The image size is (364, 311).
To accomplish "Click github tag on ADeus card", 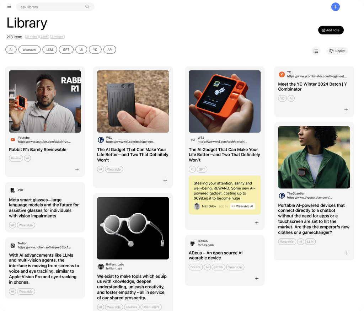I will tap(218, 267).
